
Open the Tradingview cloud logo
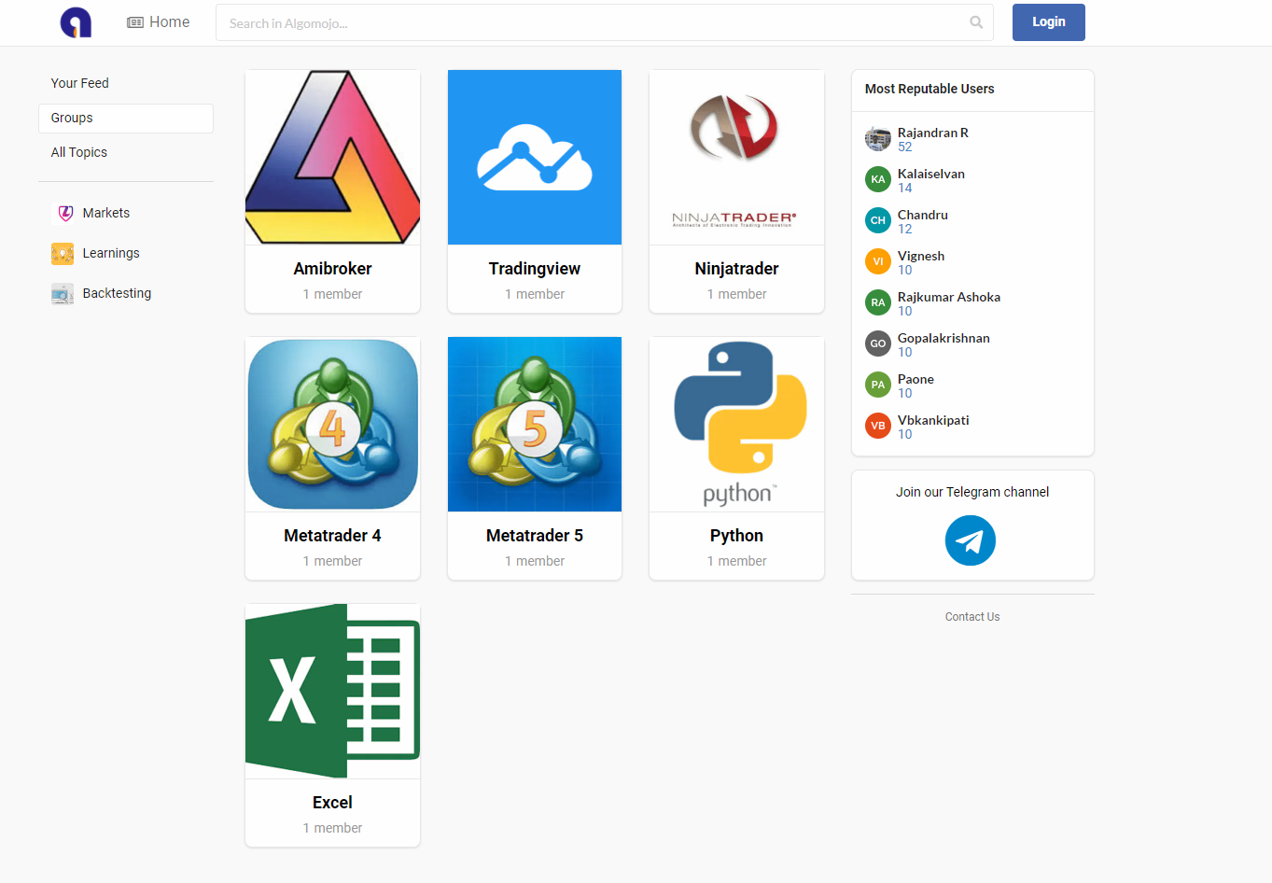535,158
